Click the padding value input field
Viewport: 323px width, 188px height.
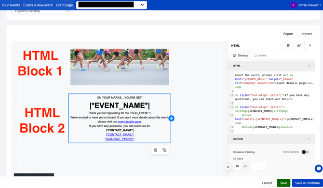point(237,166)
